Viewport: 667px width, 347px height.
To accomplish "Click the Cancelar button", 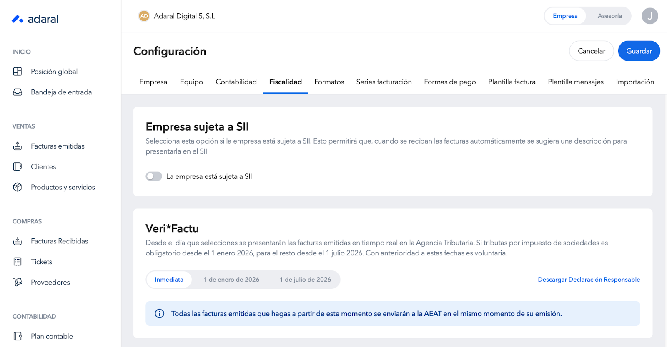I will click(592, 51).
